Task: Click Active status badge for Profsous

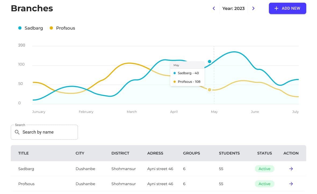Action: (264, 184)
